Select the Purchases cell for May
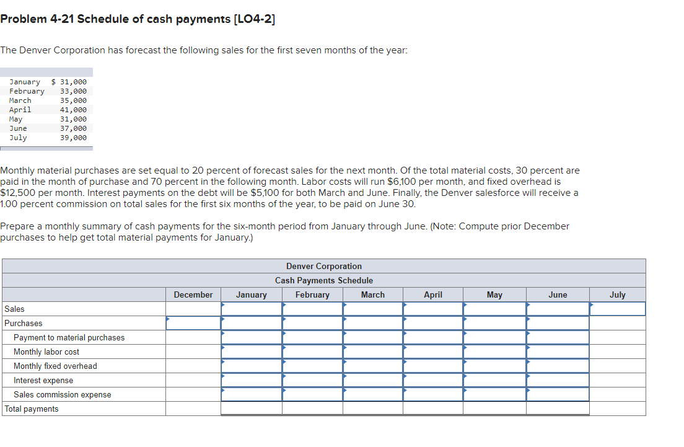The image size is (684, 447). point(494,323)
